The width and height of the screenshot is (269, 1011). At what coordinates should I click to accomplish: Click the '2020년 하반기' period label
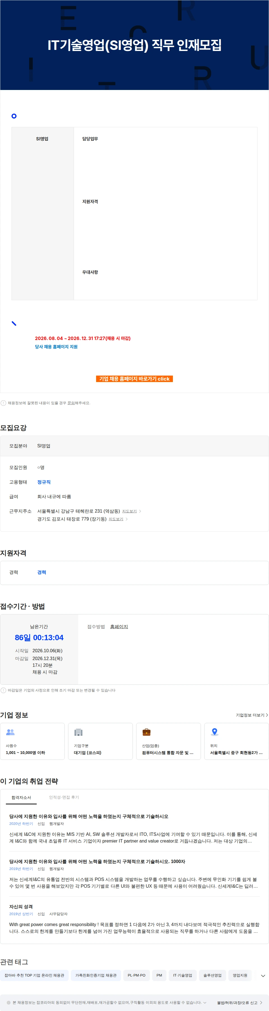(x=21, y=824)
